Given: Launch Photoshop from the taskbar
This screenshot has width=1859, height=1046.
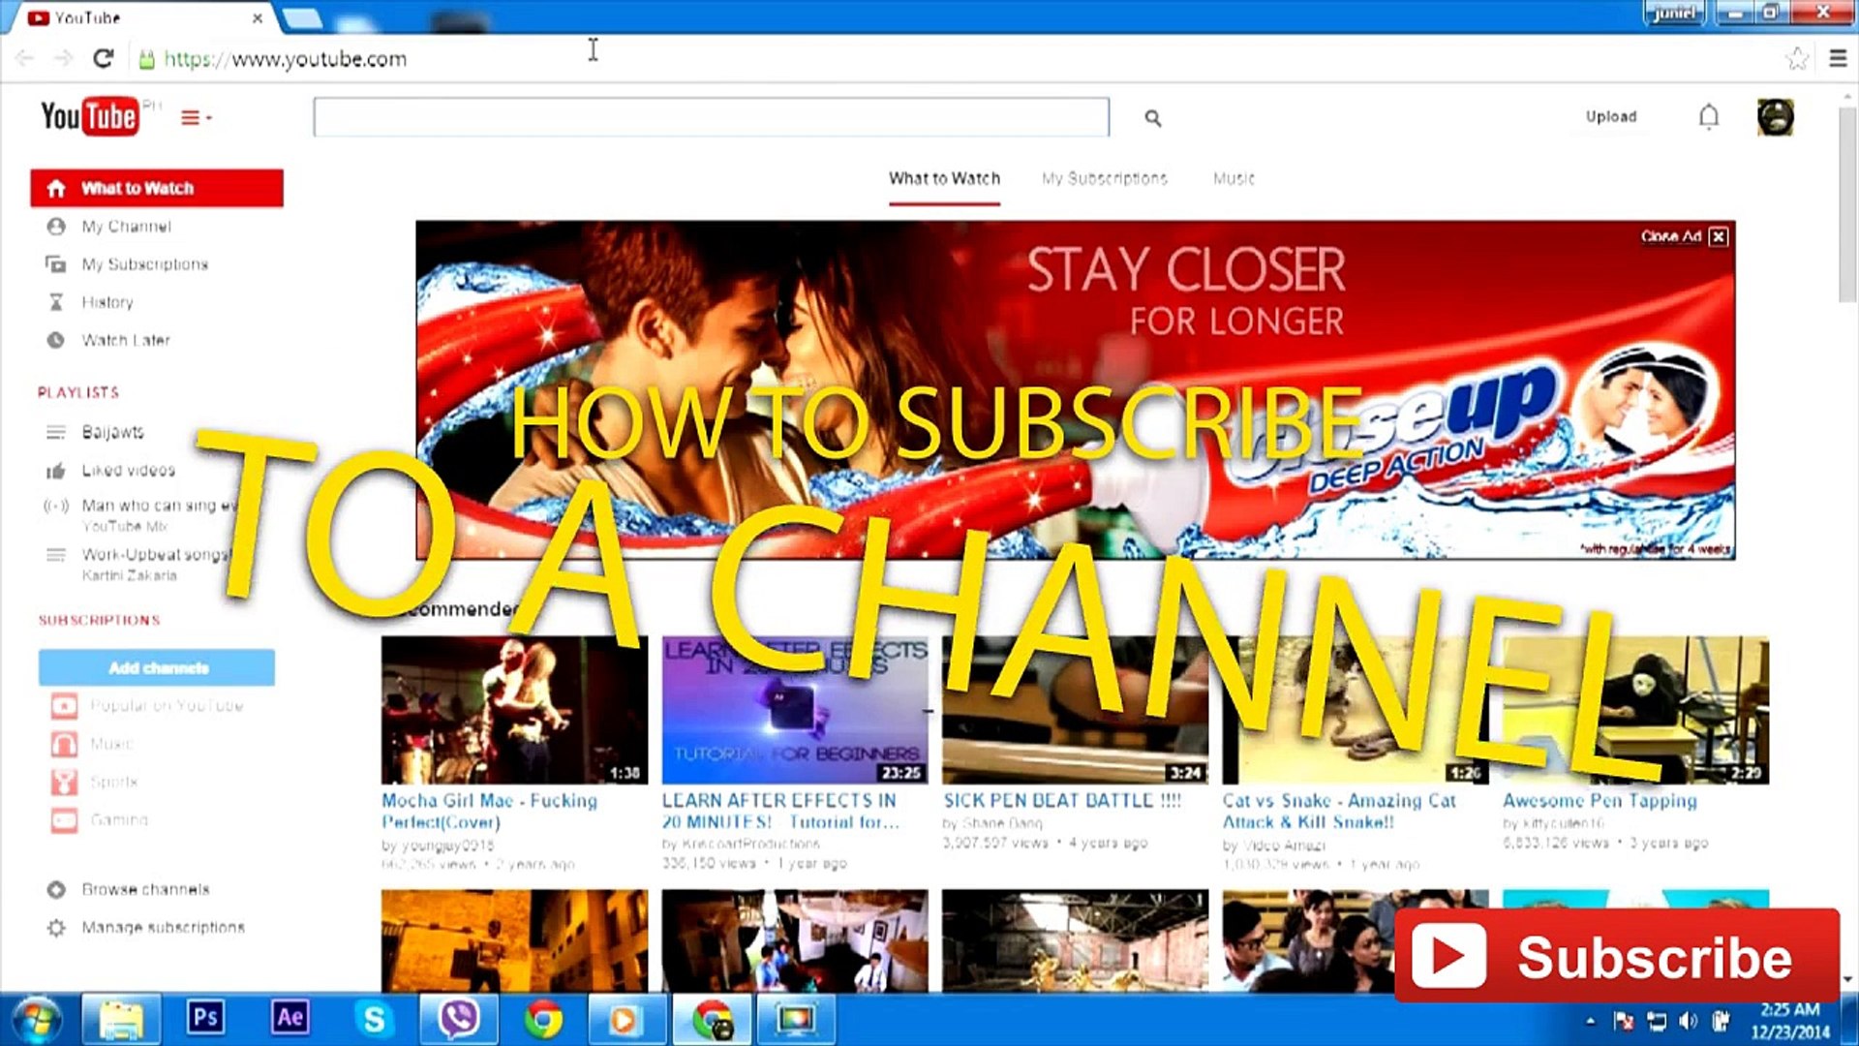Looking at the screenshot, I should click(x=204, y=1019).
